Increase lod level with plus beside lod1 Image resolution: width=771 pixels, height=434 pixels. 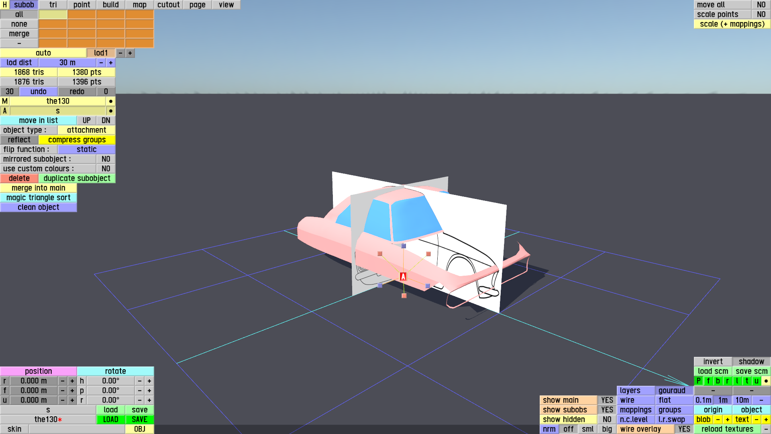click(130, 53)
